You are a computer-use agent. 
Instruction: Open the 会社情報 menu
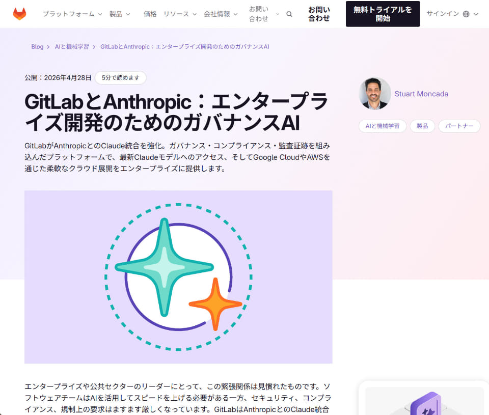pyautogui.click(x=221, y=14)
